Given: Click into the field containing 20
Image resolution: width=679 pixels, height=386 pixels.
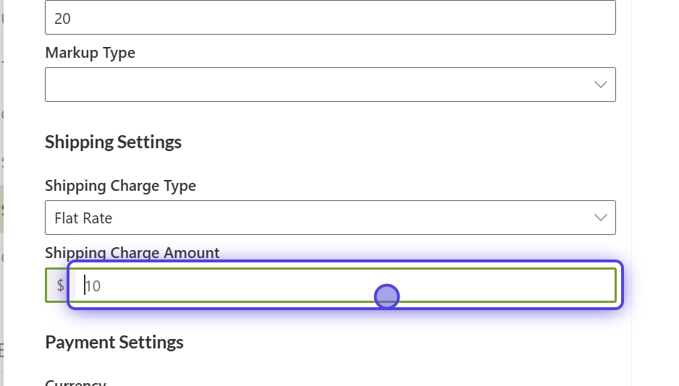Looking at the screenshot, I should 330,18.
